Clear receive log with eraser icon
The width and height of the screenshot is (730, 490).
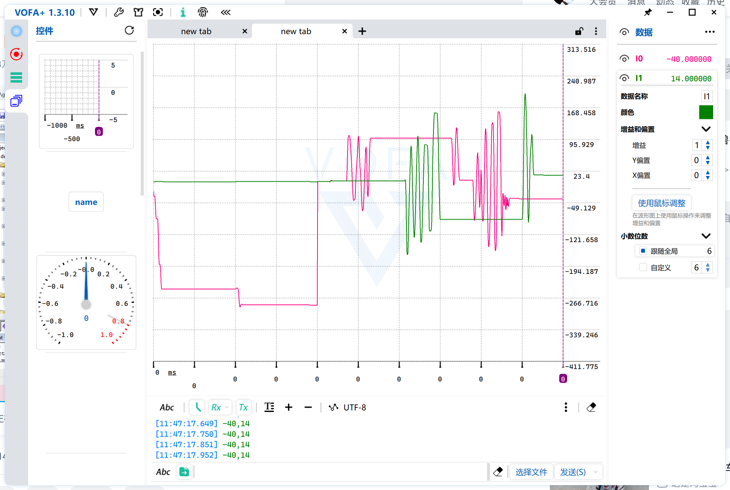tap(592, 407)
